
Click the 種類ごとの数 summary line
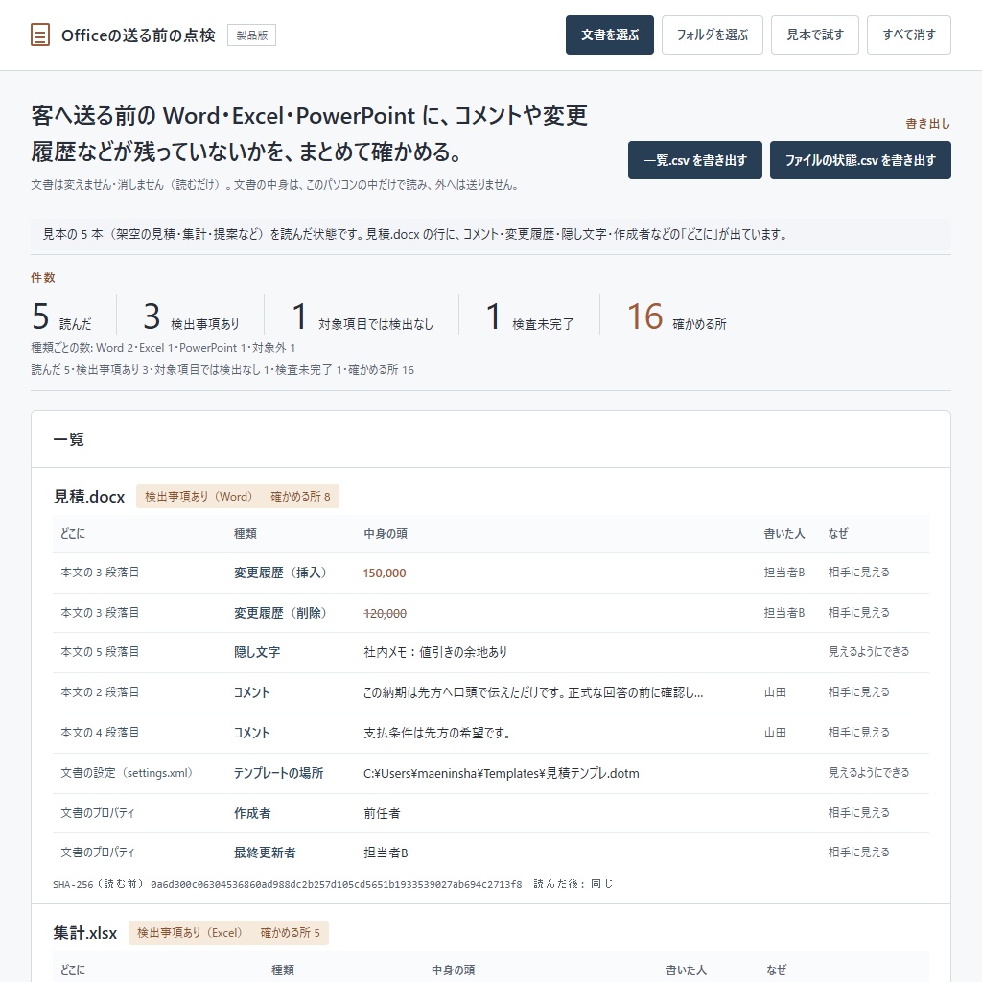coord(163,348)
